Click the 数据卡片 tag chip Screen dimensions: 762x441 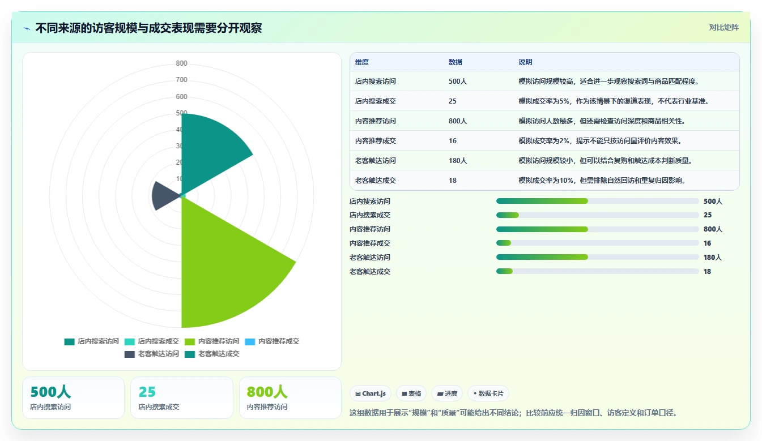point(488,393)
